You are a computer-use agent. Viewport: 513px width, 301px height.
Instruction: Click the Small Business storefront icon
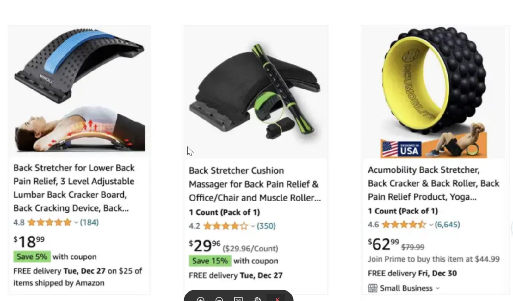point(372,288)
